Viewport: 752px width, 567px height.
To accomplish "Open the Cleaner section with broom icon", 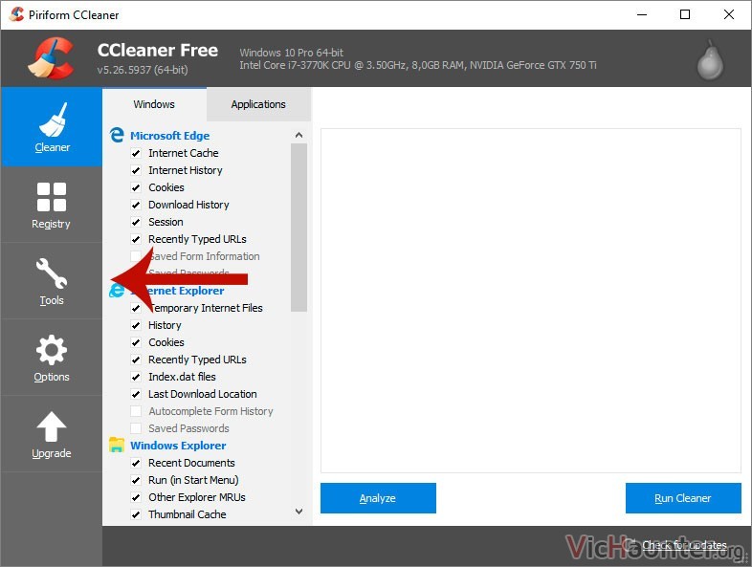I will click(x=52, y=127).
